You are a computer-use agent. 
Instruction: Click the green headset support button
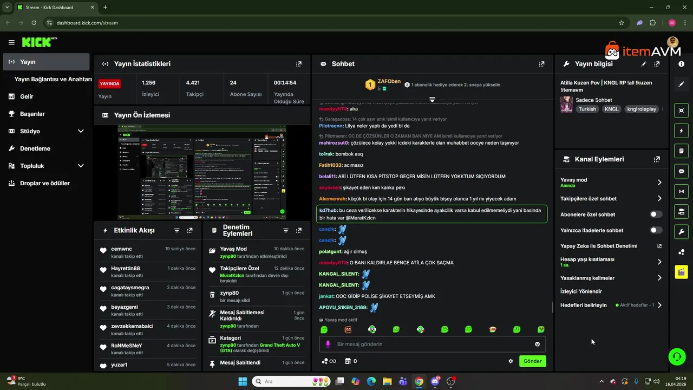(677, 356)
